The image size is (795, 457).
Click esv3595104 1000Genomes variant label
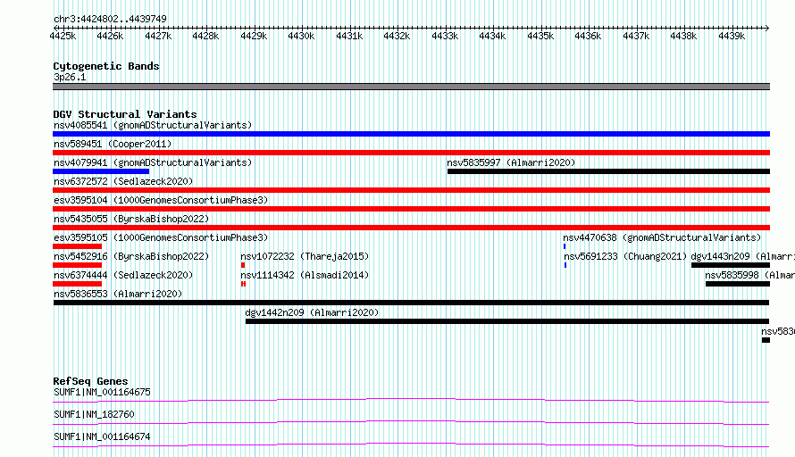click(x=161, y=200)
